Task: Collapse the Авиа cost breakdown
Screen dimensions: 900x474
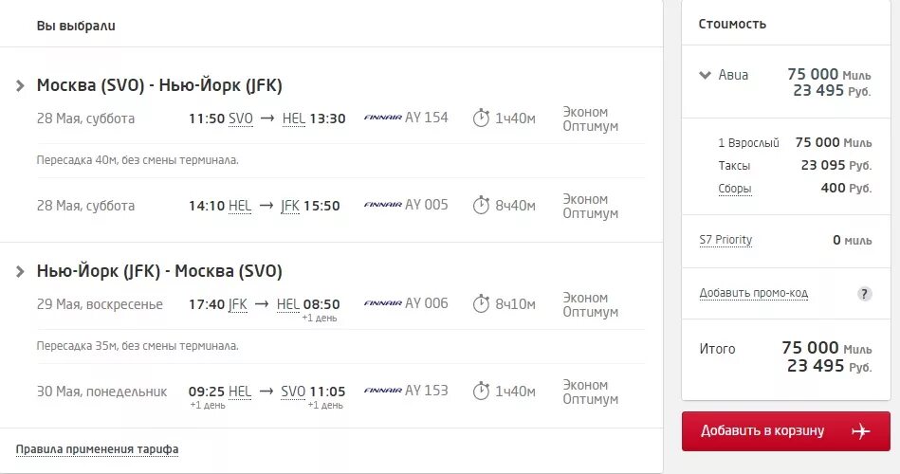Action: (705, 75)
